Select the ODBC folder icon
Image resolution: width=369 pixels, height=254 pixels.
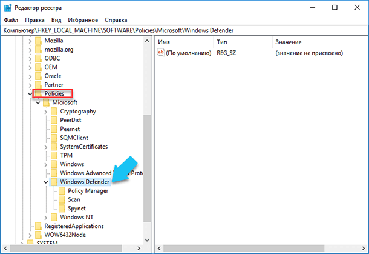tap(38, 58)
